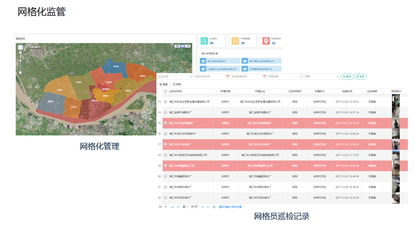
Task: Click the orange grid count icon
Action: tap(235, 41)
